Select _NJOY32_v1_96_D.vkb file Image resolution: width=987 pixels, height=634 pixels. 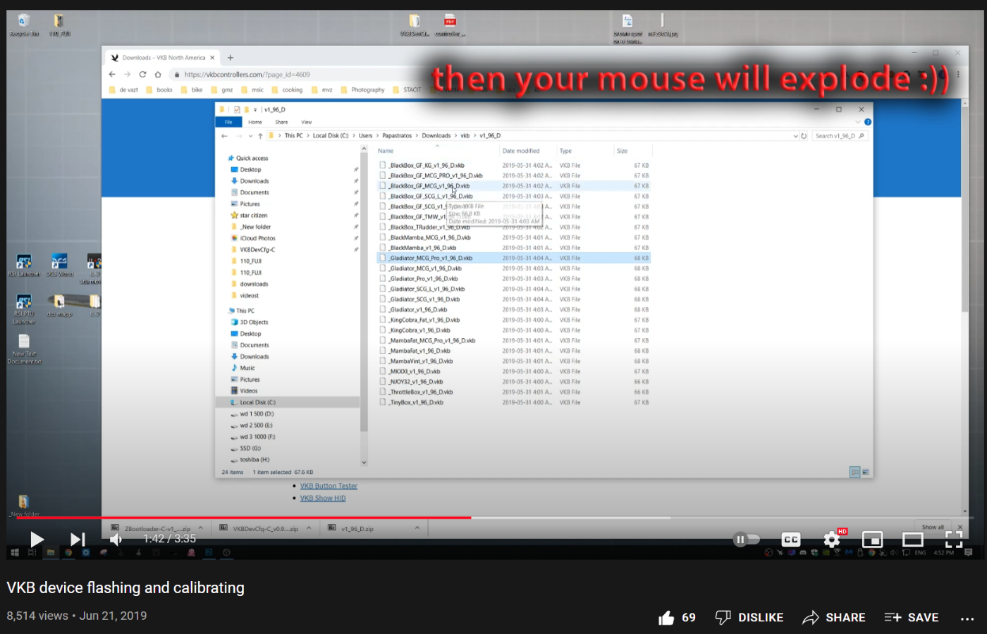[416, 382]
